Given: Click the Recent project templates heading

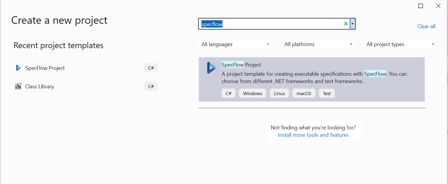Looking at the screenshot, I should [58, 45].
